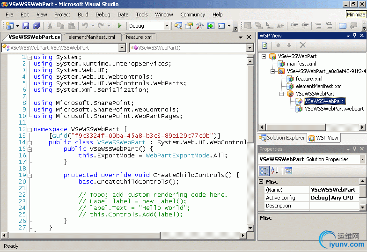Viewport: 367px width, 252px height.
Task: Click the Properties Window toolbar icon
Action: click(x=189, y=26)
